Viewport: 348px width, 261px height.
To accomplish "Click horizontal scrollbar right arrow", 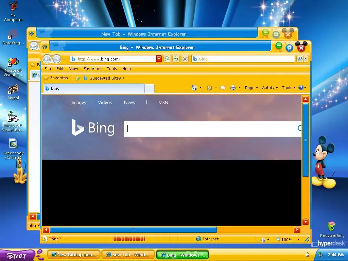I will pos(297,230).
